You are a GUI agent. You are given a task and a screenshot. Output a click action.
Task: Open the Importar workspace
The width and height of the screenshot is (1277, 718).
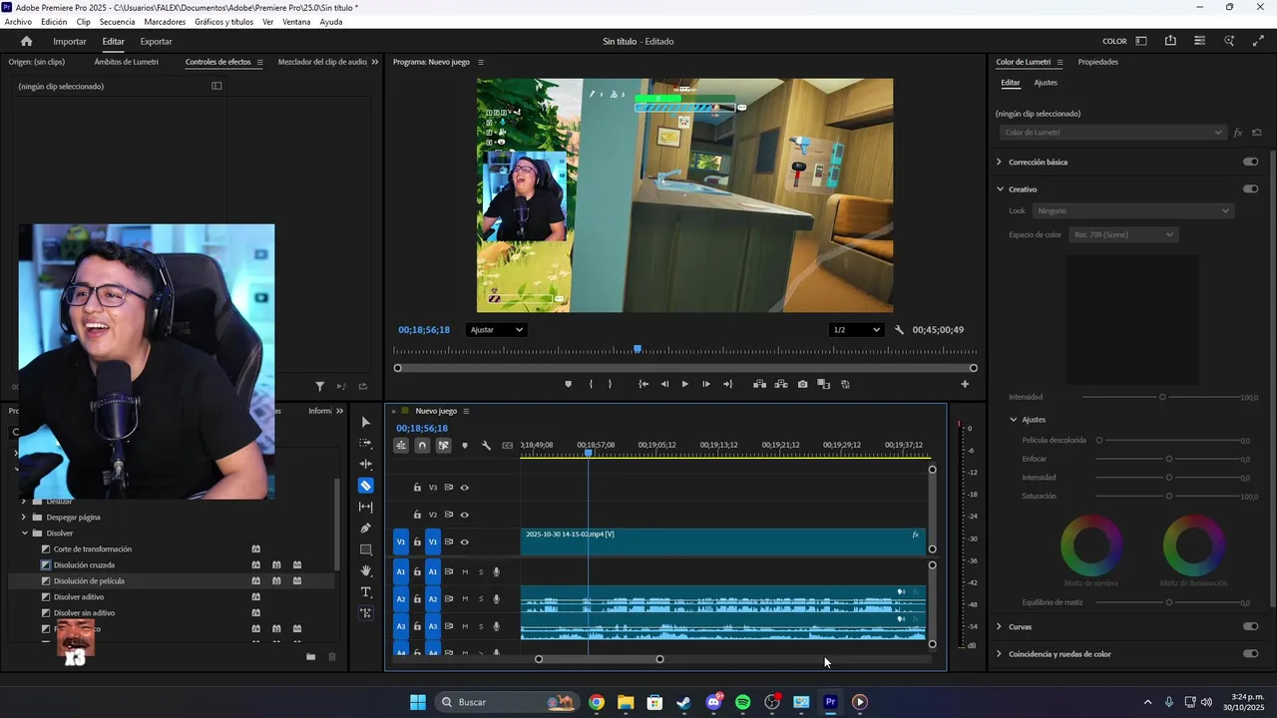(70, 42)
